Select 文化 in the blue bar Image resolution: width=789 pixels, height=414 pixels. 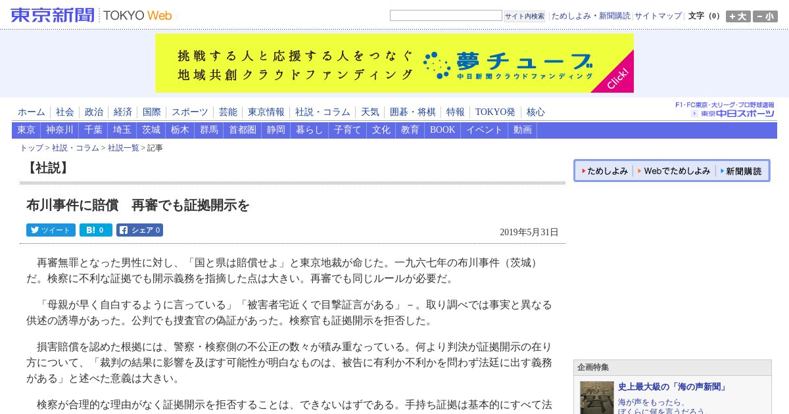click(x=381, y=130)
